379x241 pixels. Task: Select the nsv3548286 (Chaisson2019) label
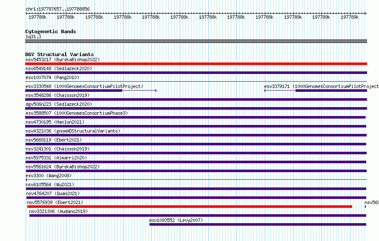[57, 95]
